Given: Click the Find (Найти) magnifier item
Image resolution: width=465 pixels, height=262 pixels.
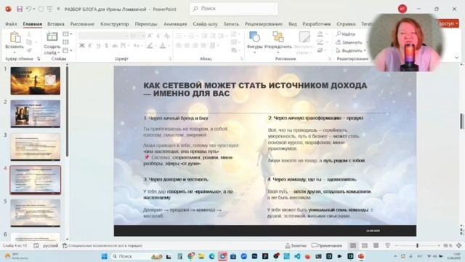Looking at the screenshot, I should coord(346,34).
